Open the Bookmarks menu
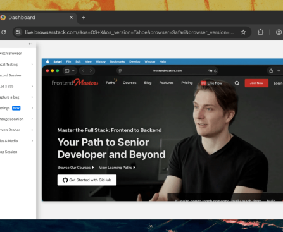283x232 pixels. tap(117, 61)
